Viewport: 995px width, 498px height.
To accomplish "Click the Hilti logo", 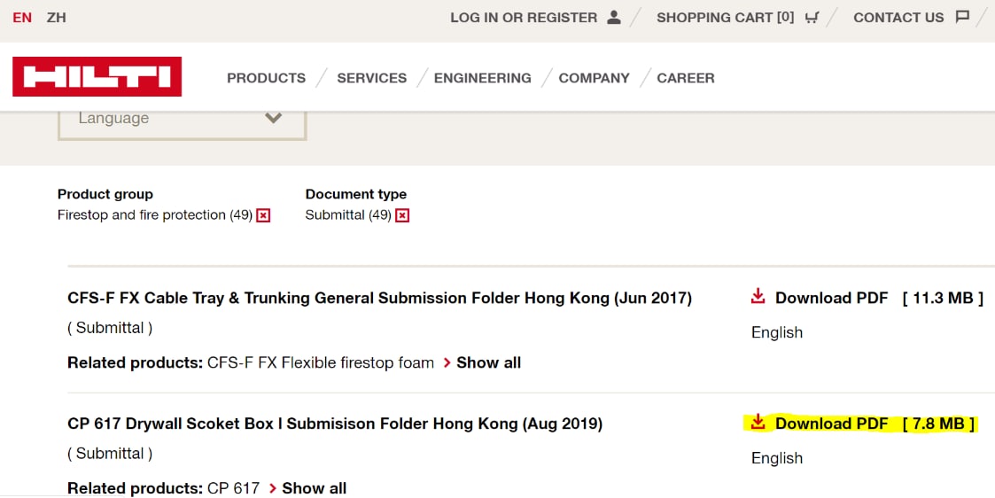I will 97,77.
